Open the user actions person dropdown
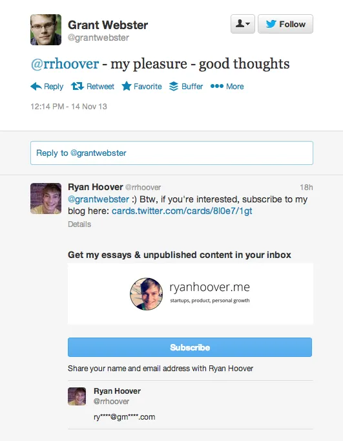The width and height of the screenshot is (343, 441). 243,24
